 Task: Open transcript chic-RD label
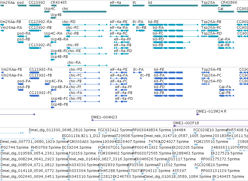(x=69, y=22)
